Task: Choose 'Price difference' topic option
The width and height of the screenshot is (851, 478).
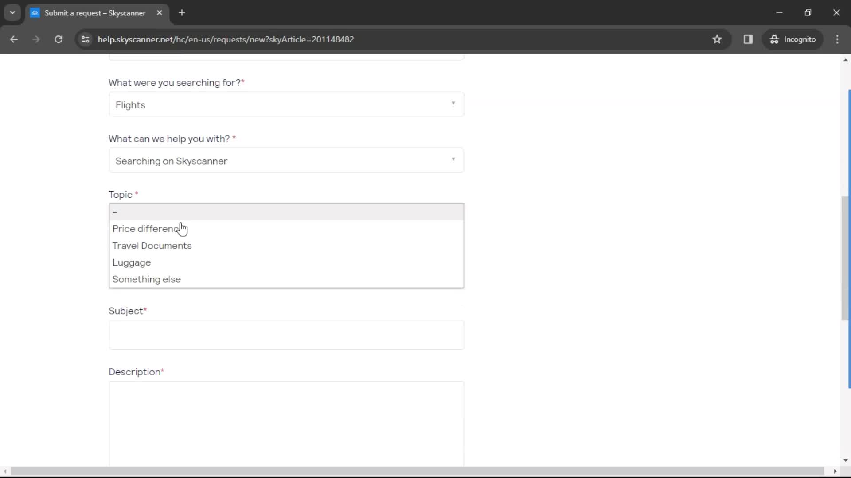Action: [286, 229]
